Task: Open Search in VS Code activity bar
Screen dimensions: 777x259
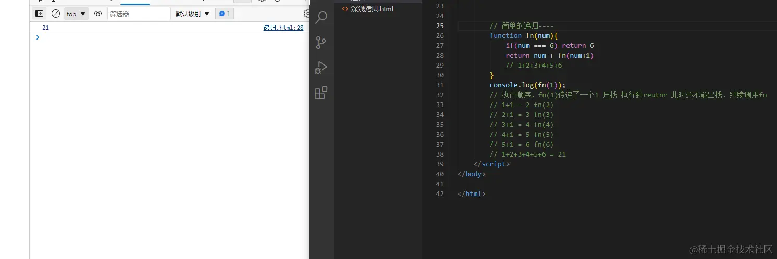Action: (x=321, y=18)
